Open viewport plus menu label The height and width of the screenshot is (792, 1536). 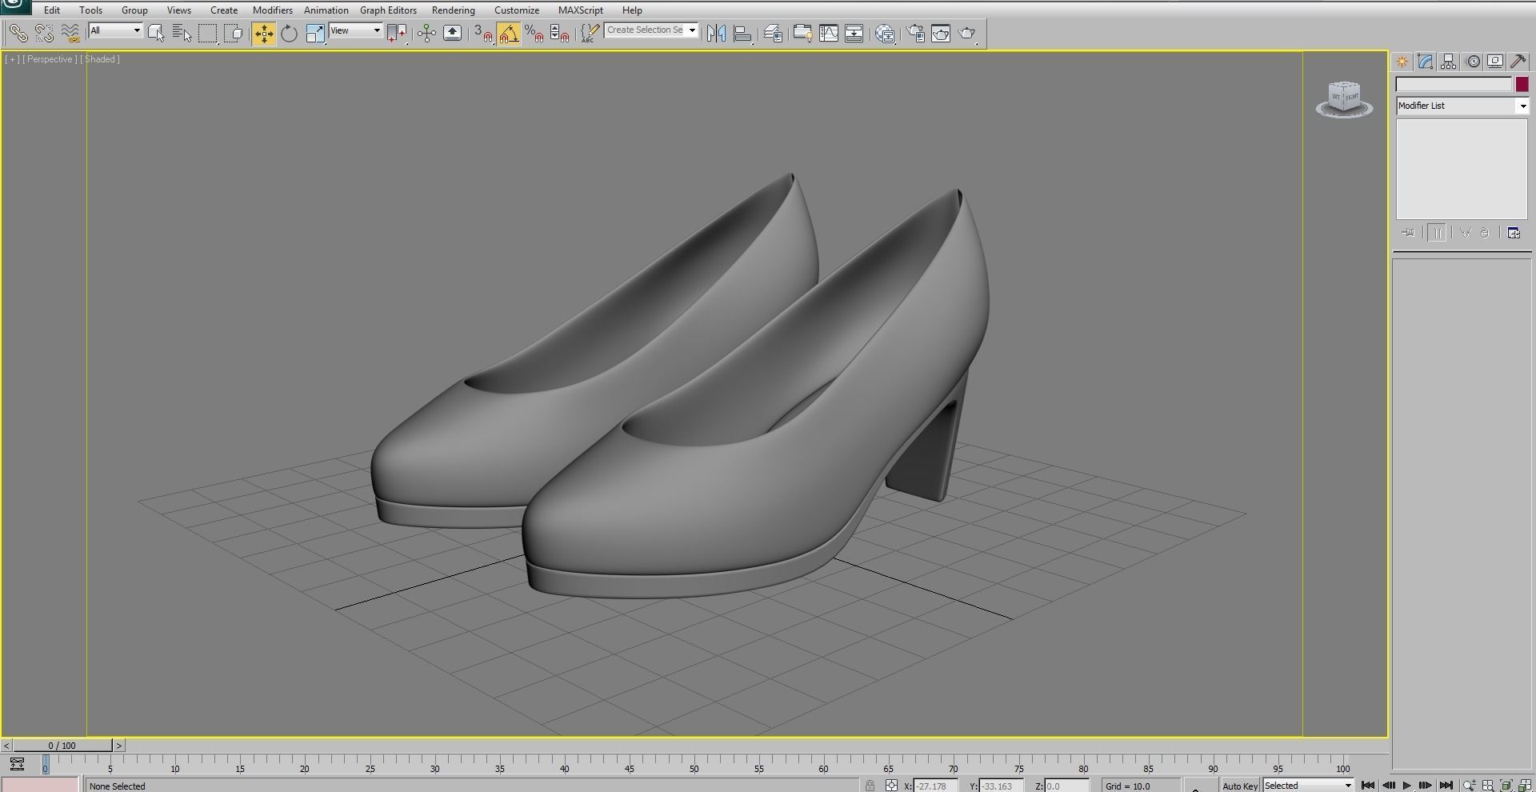(12, 59)
